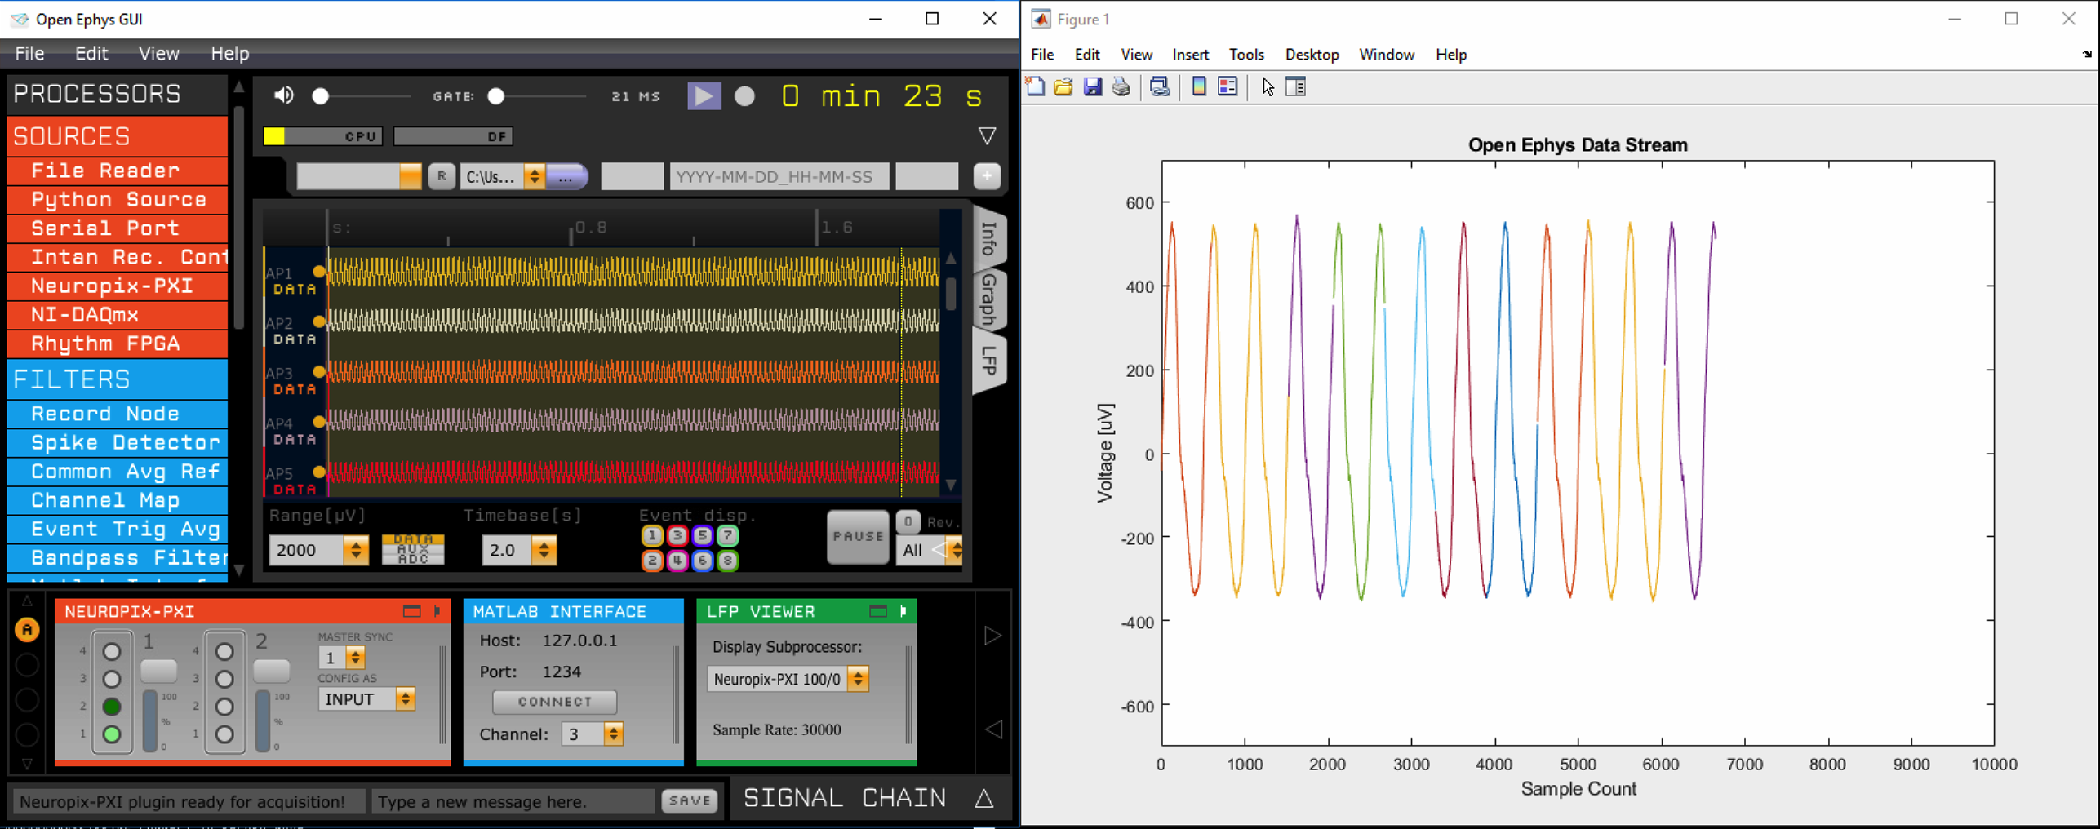Collapse Signal Chain panel triangle

click(x=985, y=798)
